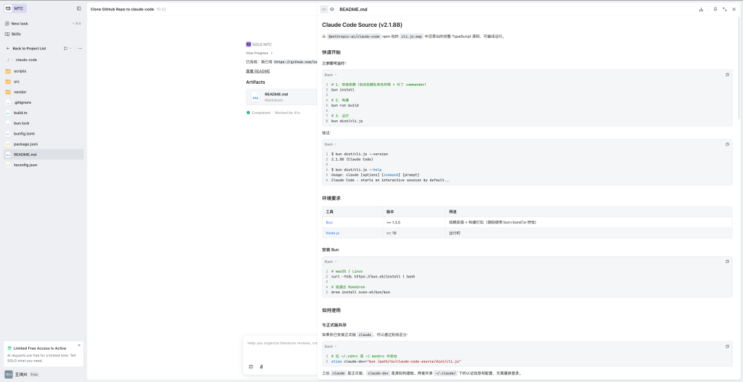Open the Skills section

pos(16,34)
